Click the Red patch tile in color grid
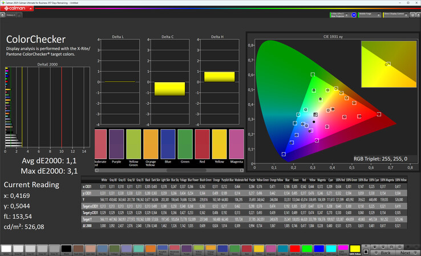421x256 pixels. click(x=202, y=145)
